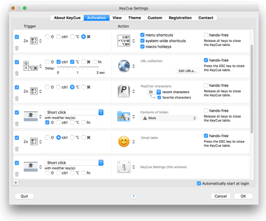Open trigger type stepper in first row
Viewport: 266px width, 221px height.
(x=40, y=41)
